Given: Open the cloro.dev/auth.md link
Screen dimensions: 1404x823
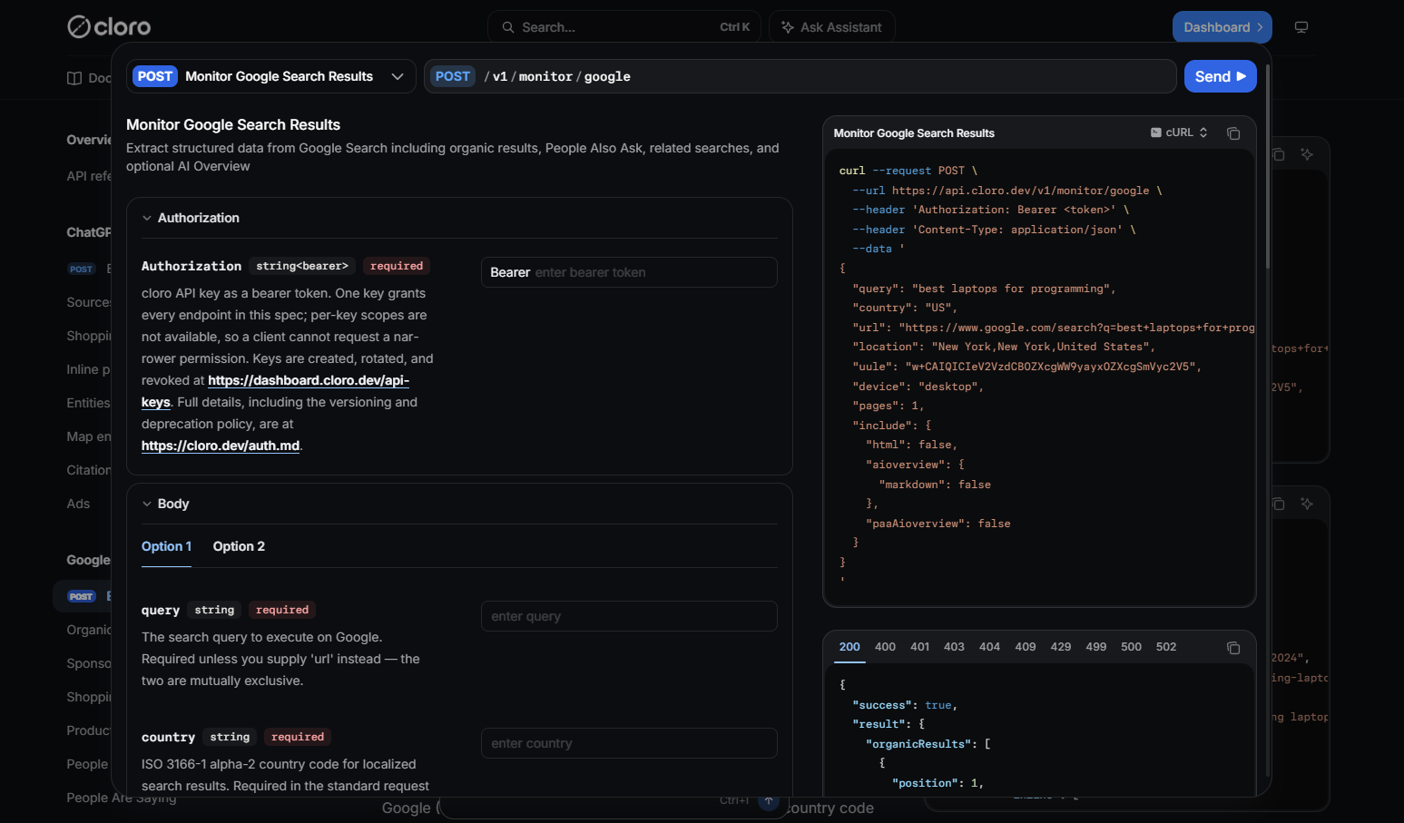Looking at the screenshot, I should (x=221, y=446).
